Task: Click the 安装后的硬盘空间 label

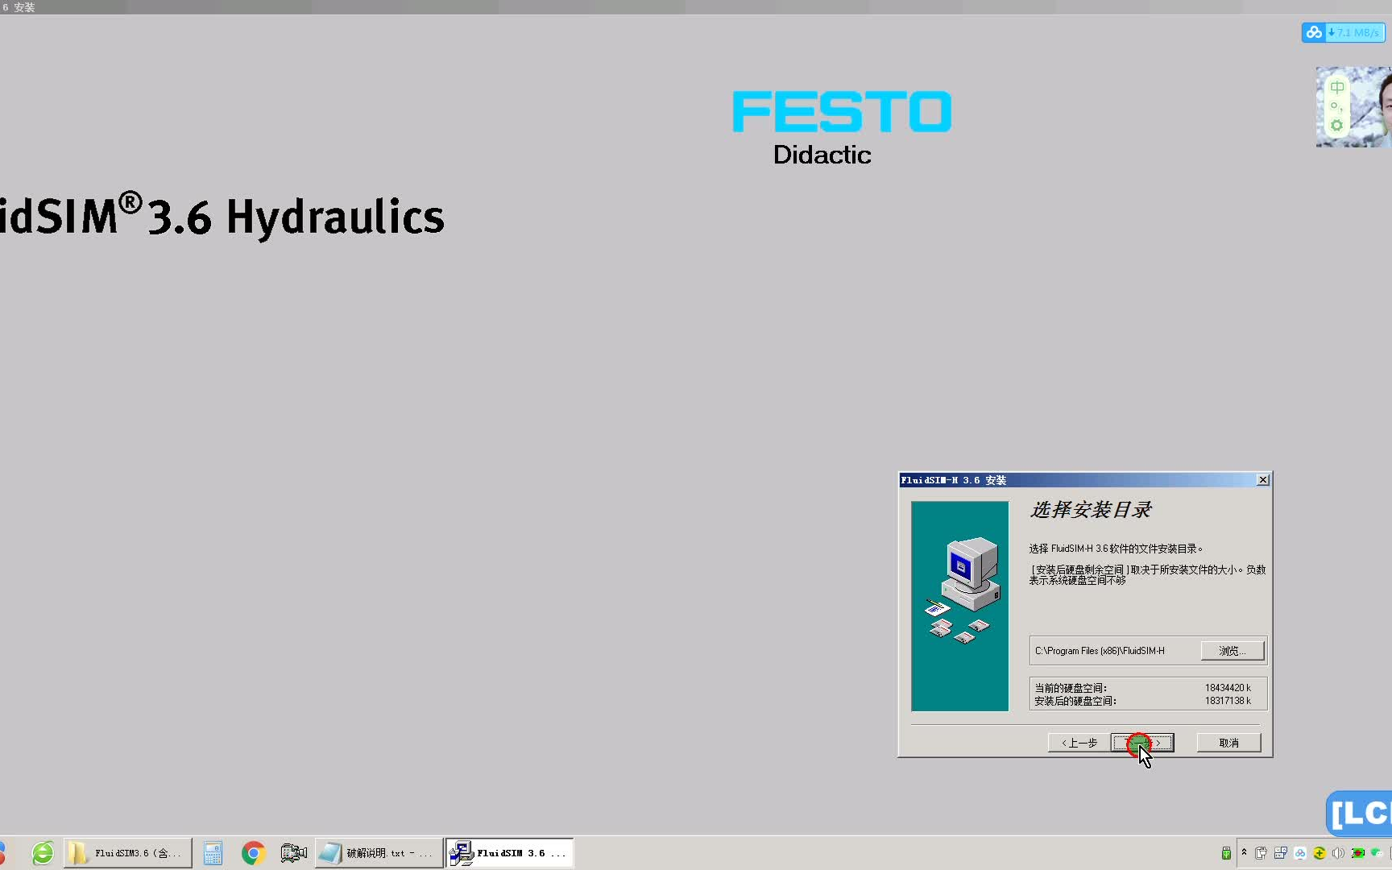Action: pyautogui.click(x=1075, y=701)
